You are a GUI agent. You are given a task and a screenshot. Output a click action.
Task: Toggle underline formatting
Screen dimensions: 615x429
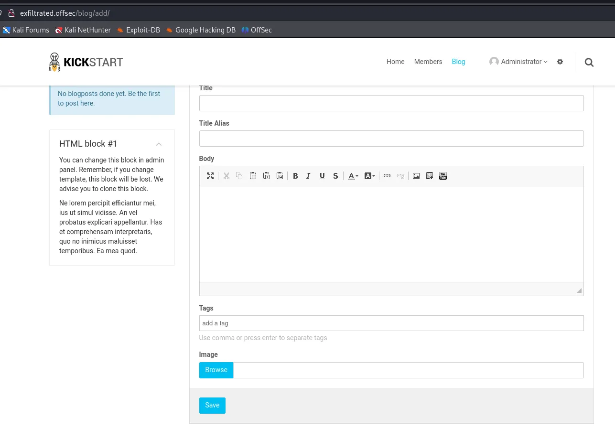pos(322,176)
